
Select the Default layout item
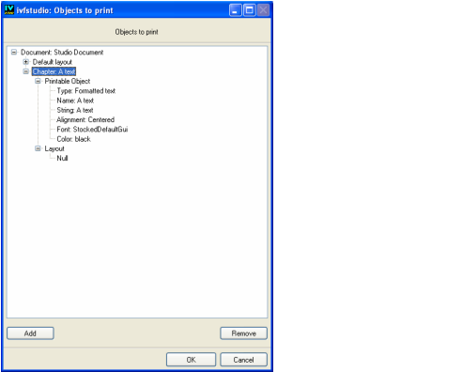pyautogui.click(x=53, y=62)
